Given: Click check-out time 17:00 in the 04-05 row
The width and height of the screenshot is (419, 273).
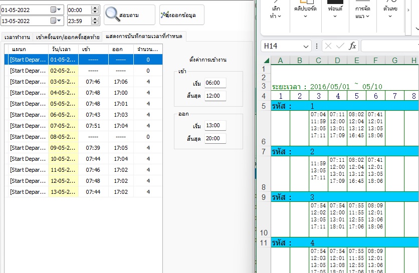Looking at the screenshot, I should 121,93.
